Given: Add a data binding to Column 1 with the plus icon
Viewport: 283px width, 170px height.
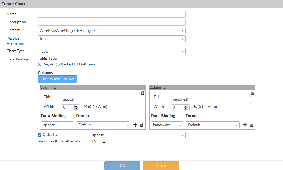Looking at the screenshot, I should click(135, 125).
